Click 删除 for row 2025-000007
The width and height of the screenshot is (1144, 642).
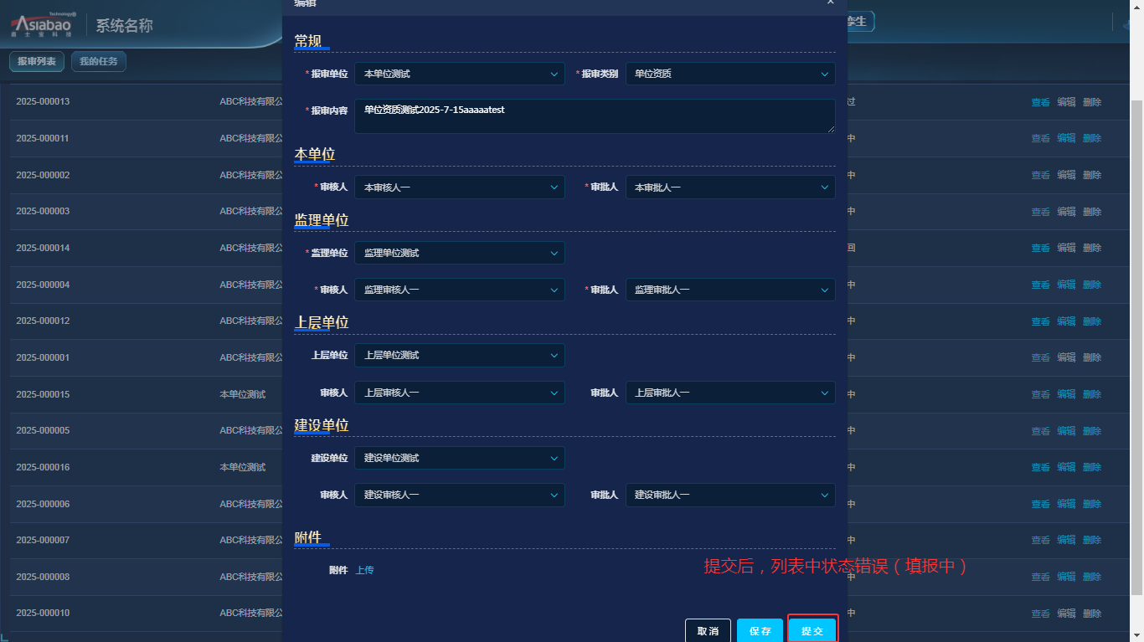(1092, 540)
